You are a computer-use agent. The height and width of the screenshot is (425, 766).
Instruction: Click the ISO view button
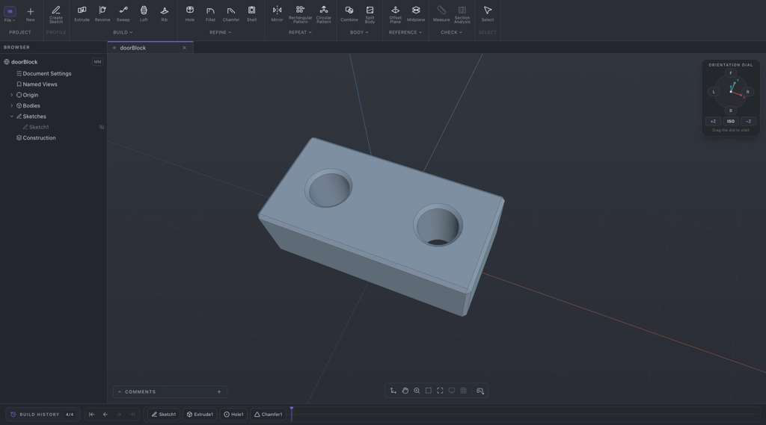[x=730, y=122]
